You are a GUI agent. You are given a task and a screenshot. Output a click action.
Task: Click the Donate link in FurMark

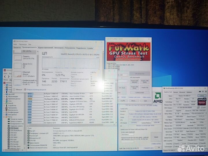click(x=123, y=97)
